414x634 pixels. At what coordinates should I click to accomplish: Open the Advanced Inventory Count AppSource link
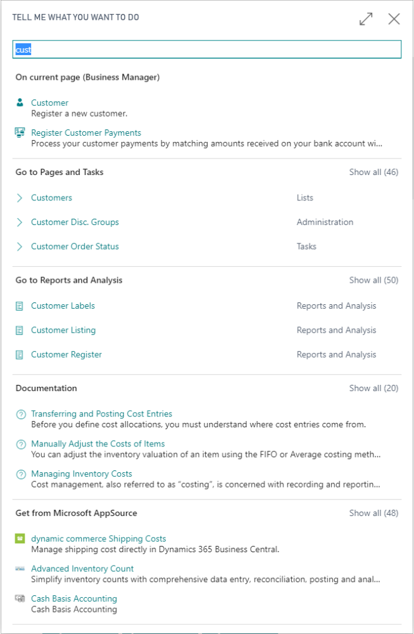[x=82, y=569]
